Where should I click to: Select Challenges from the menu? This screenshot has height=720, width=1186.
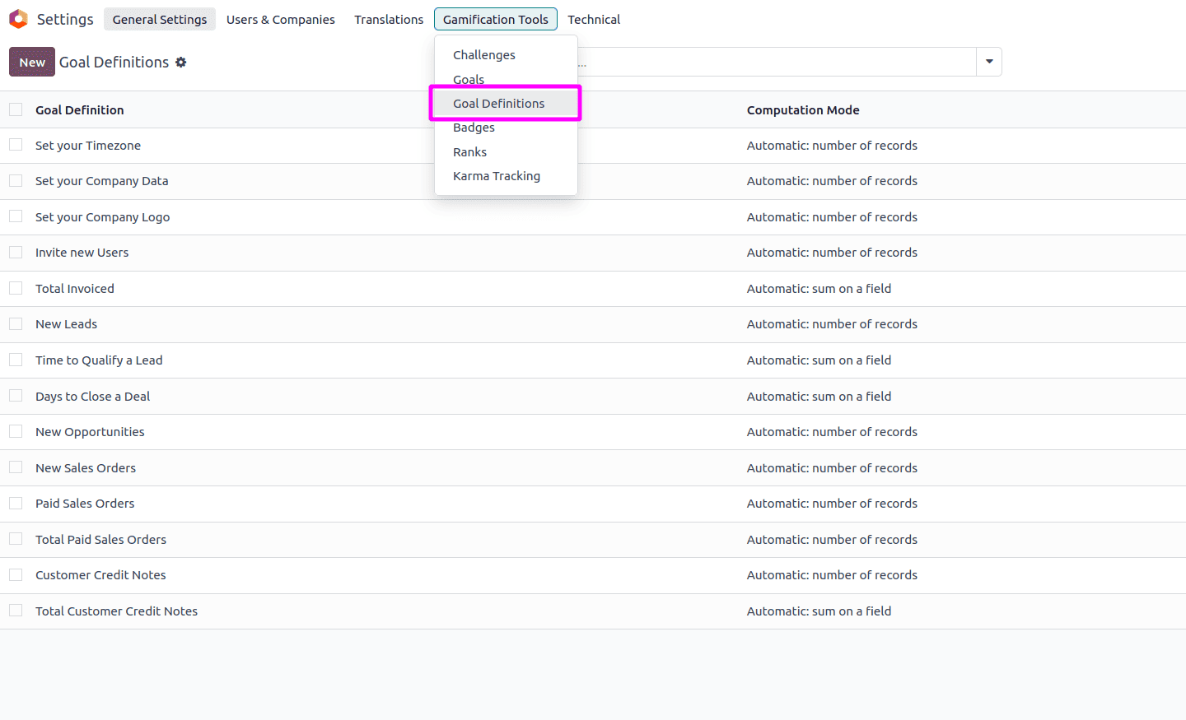[x=484, y=54]
